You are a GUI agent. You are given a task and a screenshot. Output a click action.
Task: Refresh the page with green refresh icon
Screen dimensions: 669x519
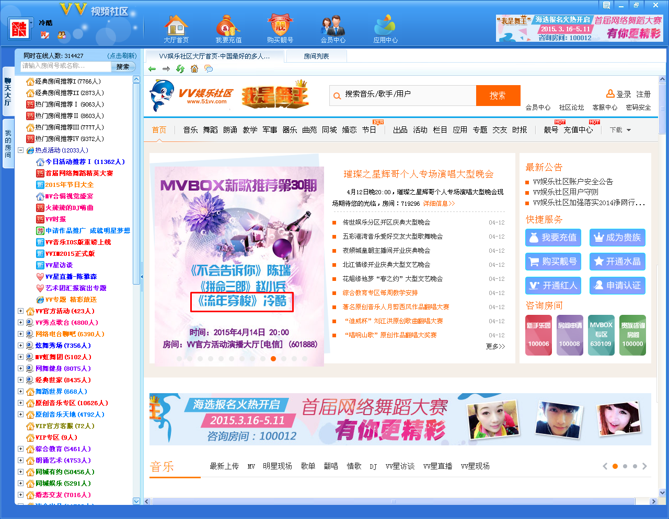180,69
